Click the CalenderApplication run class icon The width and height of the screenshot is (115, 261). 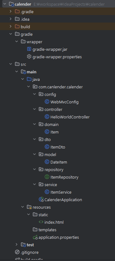41,199
